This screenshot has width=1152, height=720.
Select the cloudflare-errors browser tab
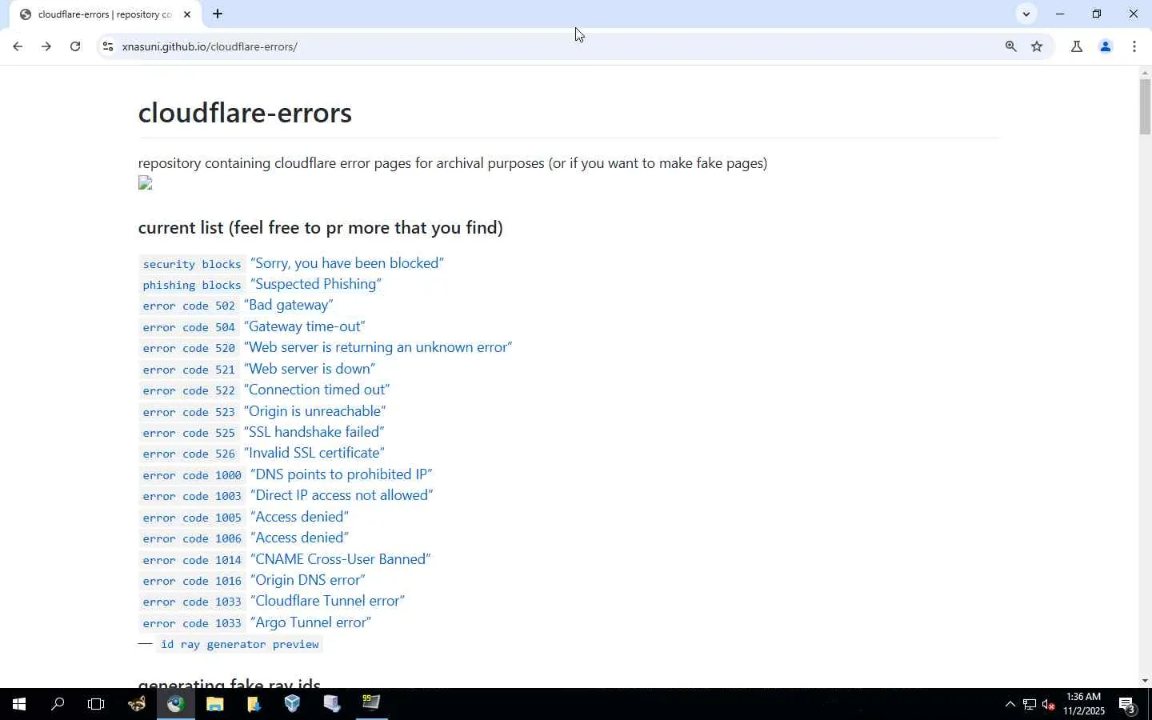pos(105,14)
